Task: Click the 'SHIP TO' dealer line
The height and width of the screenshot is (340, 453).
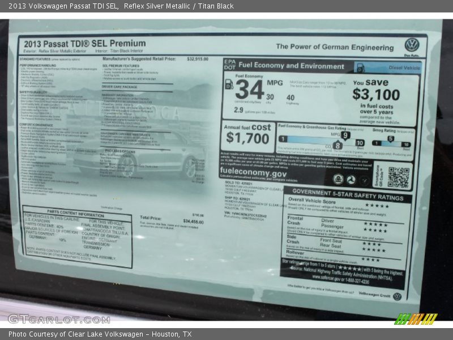Action: [x=238, y=199]
